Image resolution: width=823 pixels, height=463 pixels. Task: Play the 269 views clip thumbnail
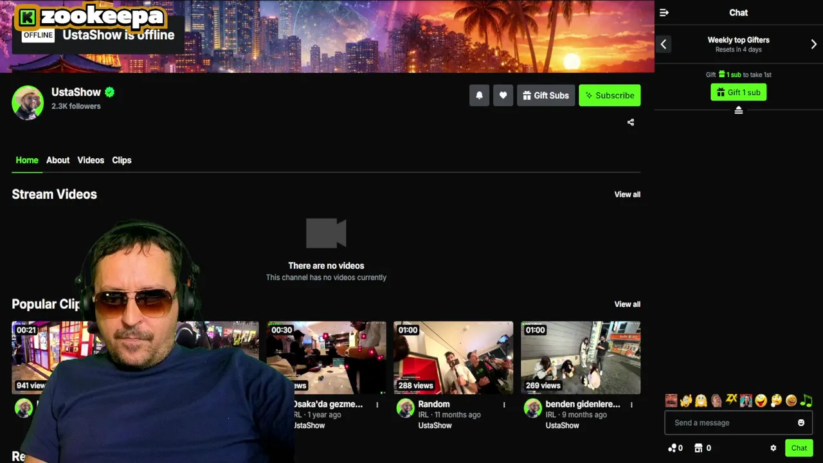point(581,358)
